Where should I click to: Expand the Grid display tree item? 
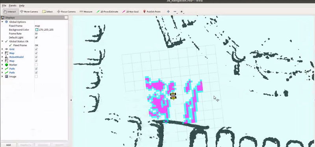(x=2, y=49)
